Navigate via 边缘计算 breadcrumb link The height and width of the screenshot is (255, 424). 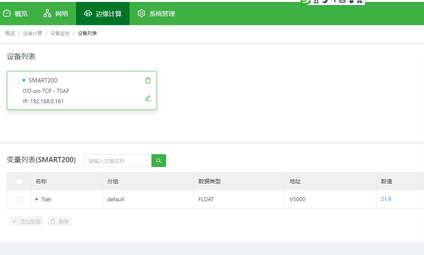(32, 33)
